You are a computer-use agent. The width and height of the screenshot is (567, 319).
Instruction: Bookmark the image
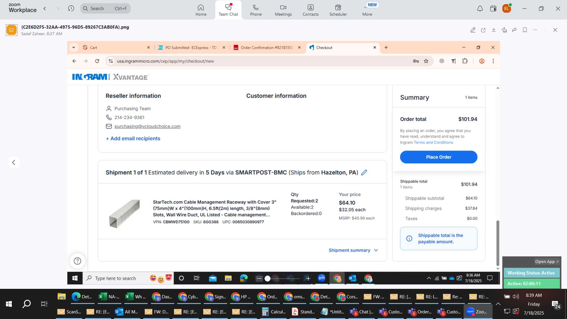(x=525, y=30)
